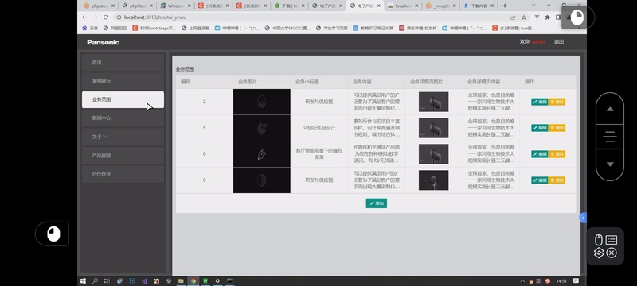Open 新闻中心 in sidebar
The width and height of the screenshot is (637, 286).
coord(123,118)
